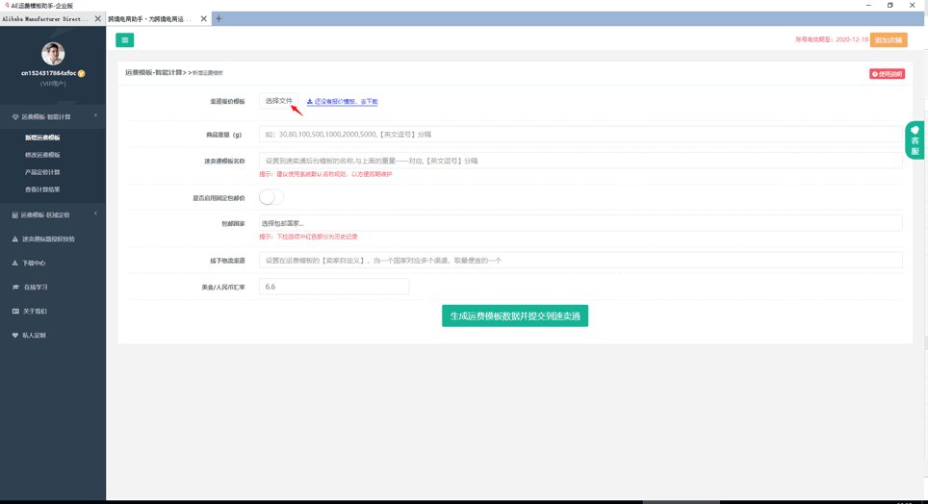Select 产品定价计算 in the sidebar submenu

(42, 172)
